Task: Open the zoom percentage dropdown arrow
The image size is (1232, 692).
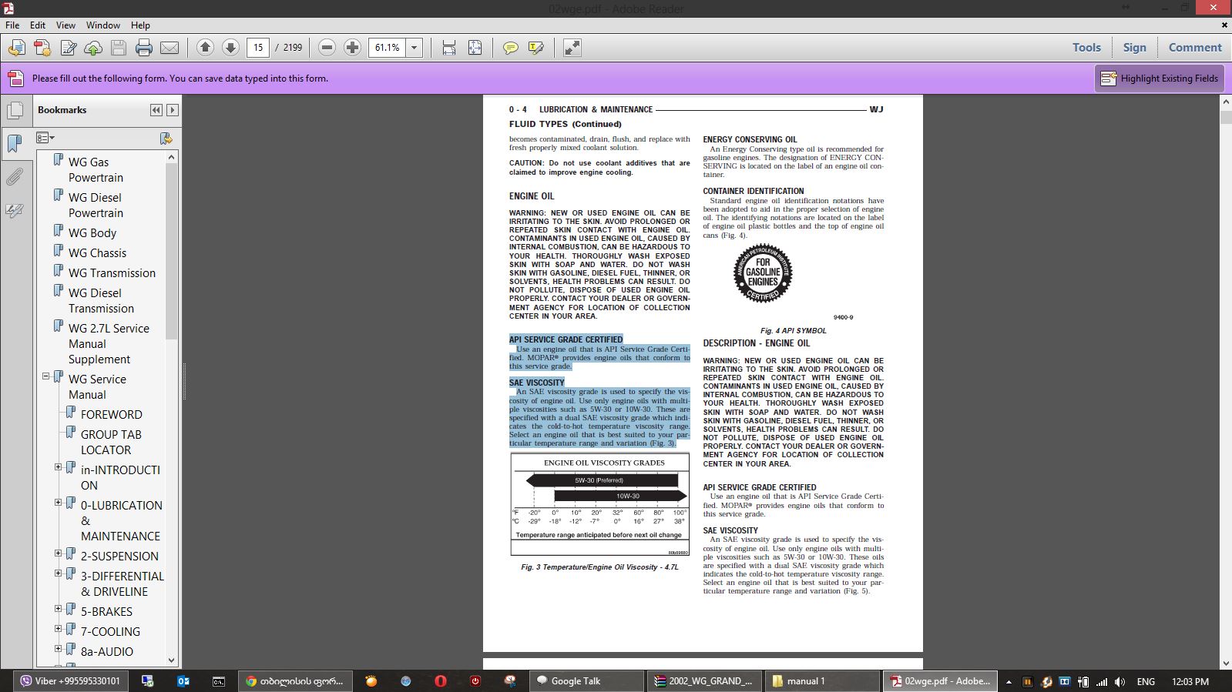Action: 415,48
